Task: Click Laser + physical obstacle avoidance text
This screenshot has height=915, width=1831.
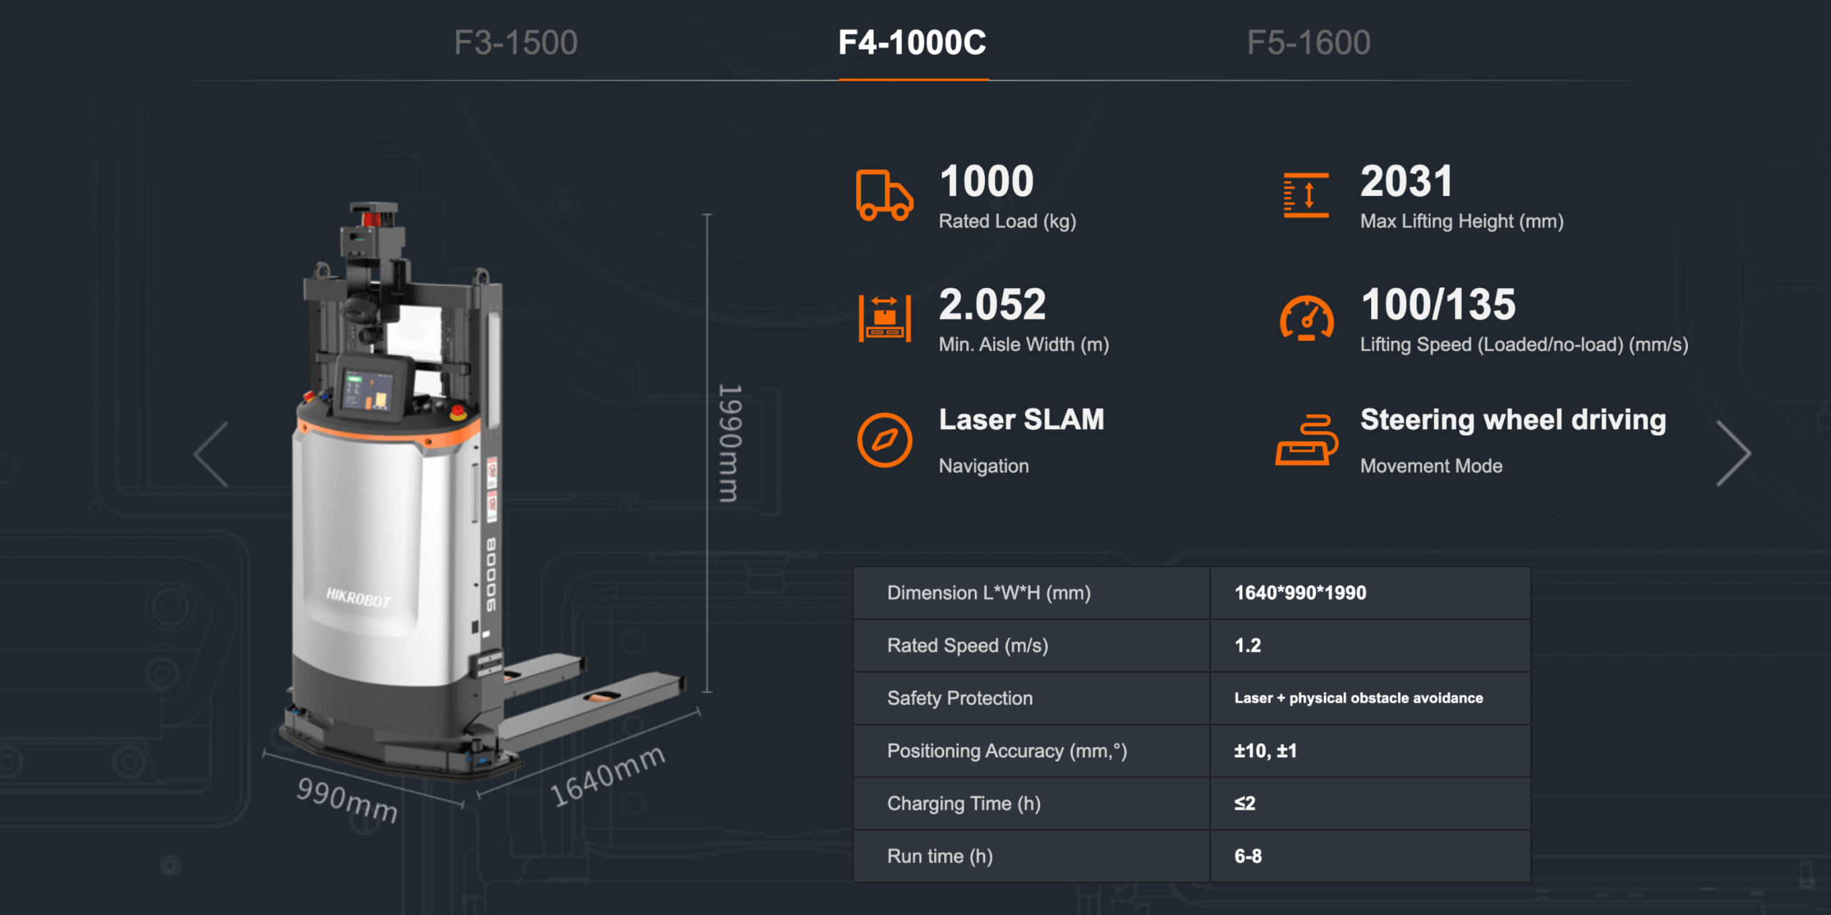Action: [x=1358, y=698]
